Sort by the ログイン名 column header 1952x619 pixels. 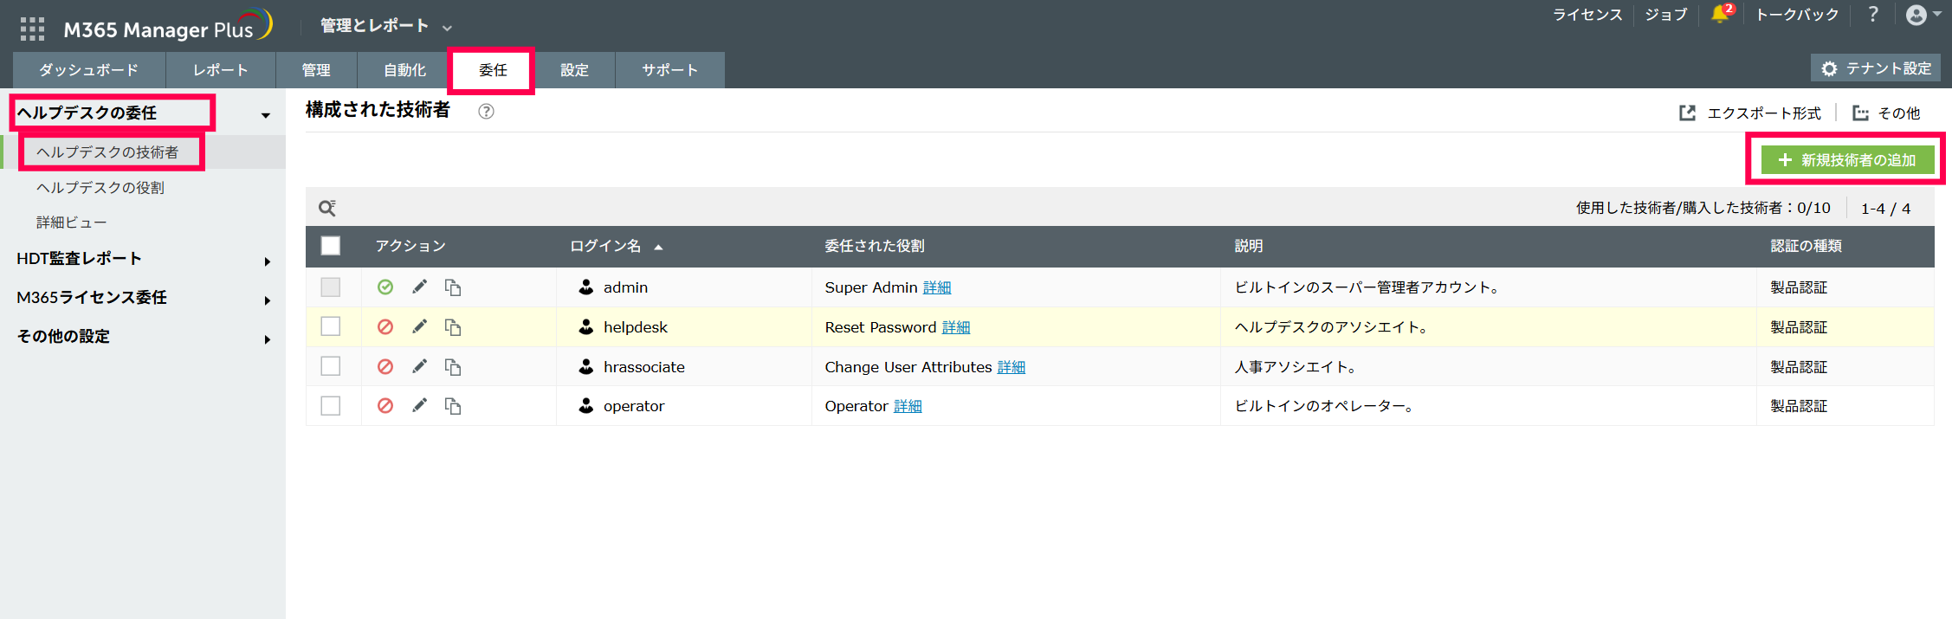(x=605, y=246)
